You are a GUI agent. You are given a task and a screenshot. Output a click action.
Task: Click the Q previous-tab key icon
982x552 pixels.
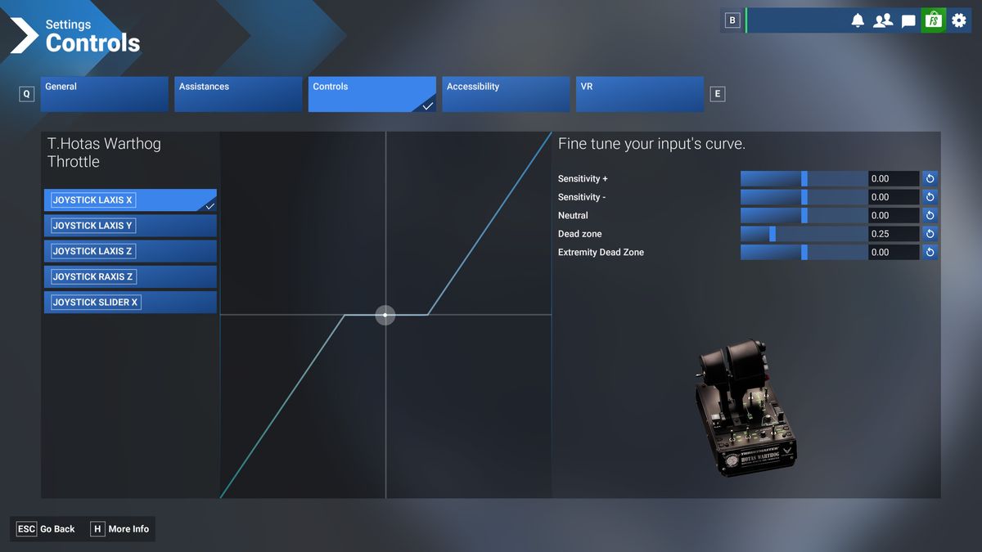[x=27, y=94]
